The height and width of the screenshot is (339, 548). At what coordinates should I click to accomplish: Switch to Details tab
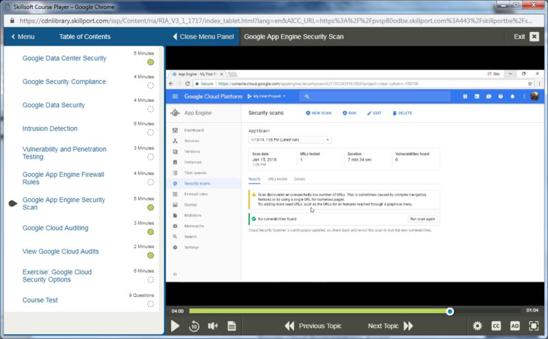(299, 179)
